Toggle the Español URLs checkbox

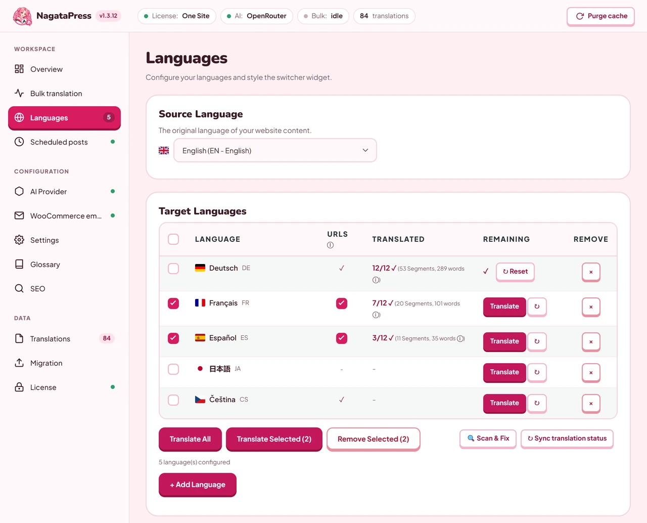342,338
